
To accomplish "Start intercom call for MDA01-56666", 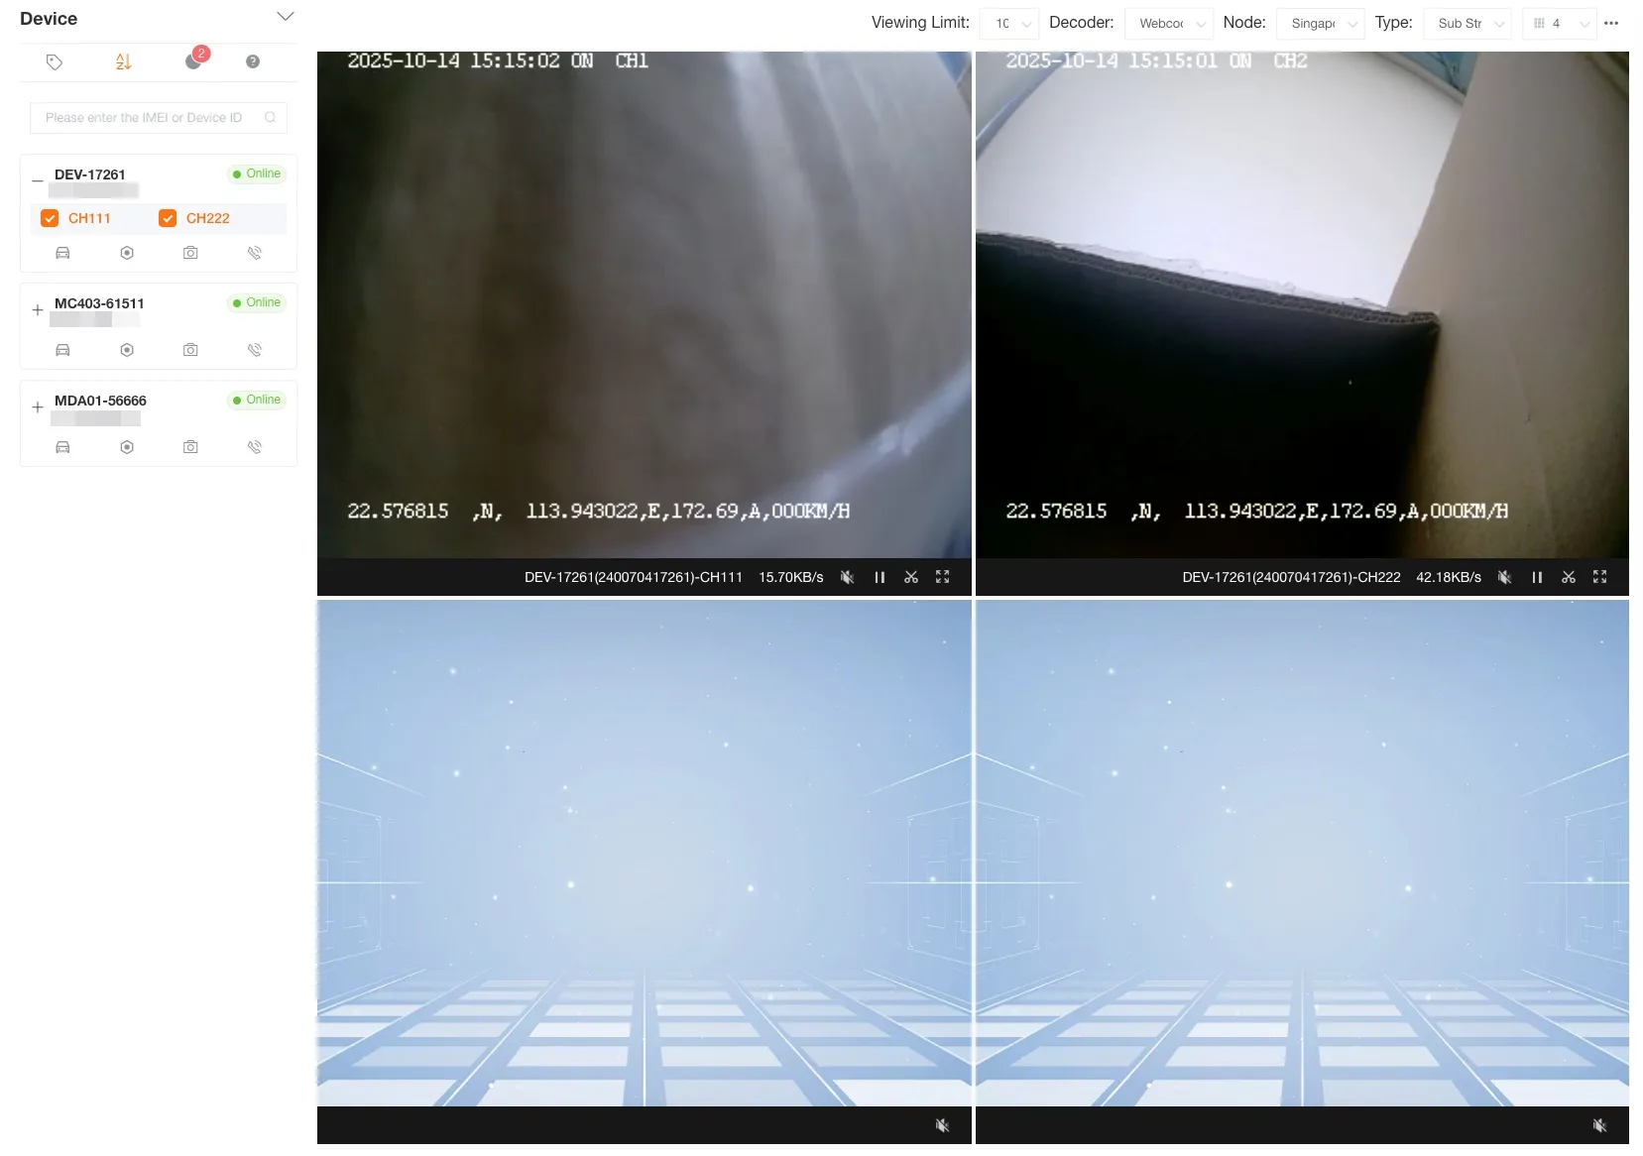I will [255, 447].
